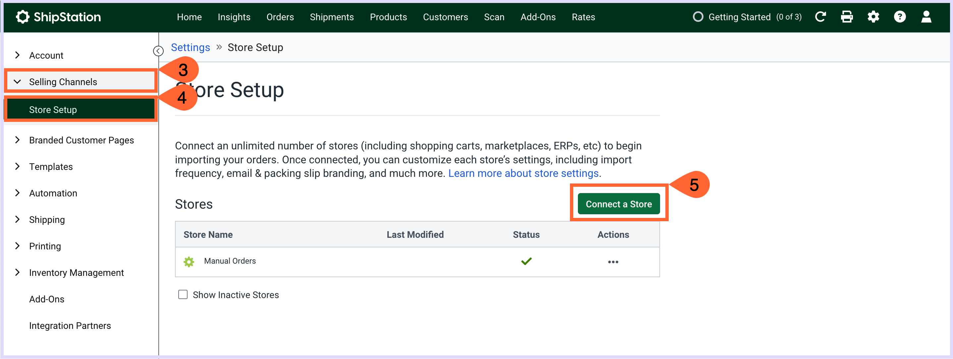
Task: Click the Manual Orders store name
Action: point(230,261)
